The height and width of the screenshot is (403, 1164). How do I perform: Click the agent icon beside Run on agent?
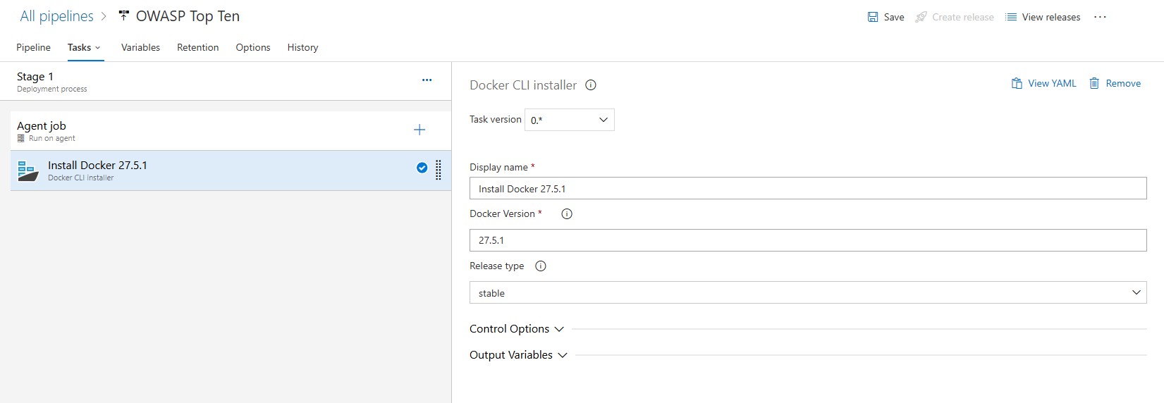[x=21, y=138]
